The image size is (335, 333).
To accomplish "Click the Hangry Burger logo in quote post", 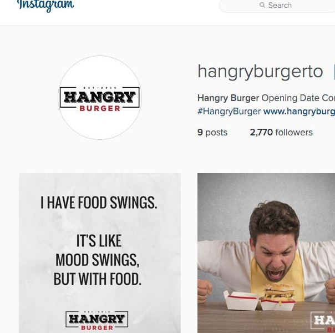I will (97, 320).
